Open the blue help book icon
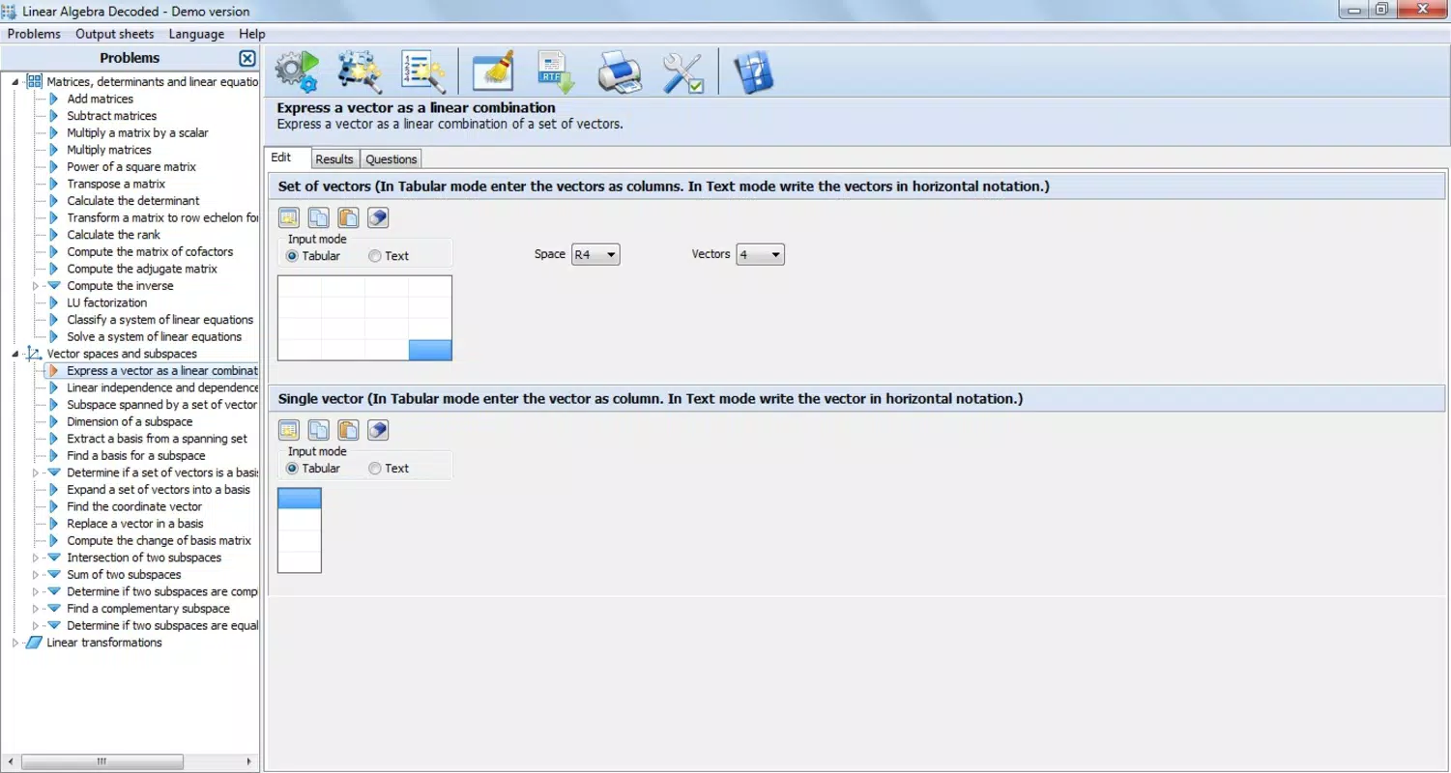Viewport: 1451px width, 773px height. point(753,72)
